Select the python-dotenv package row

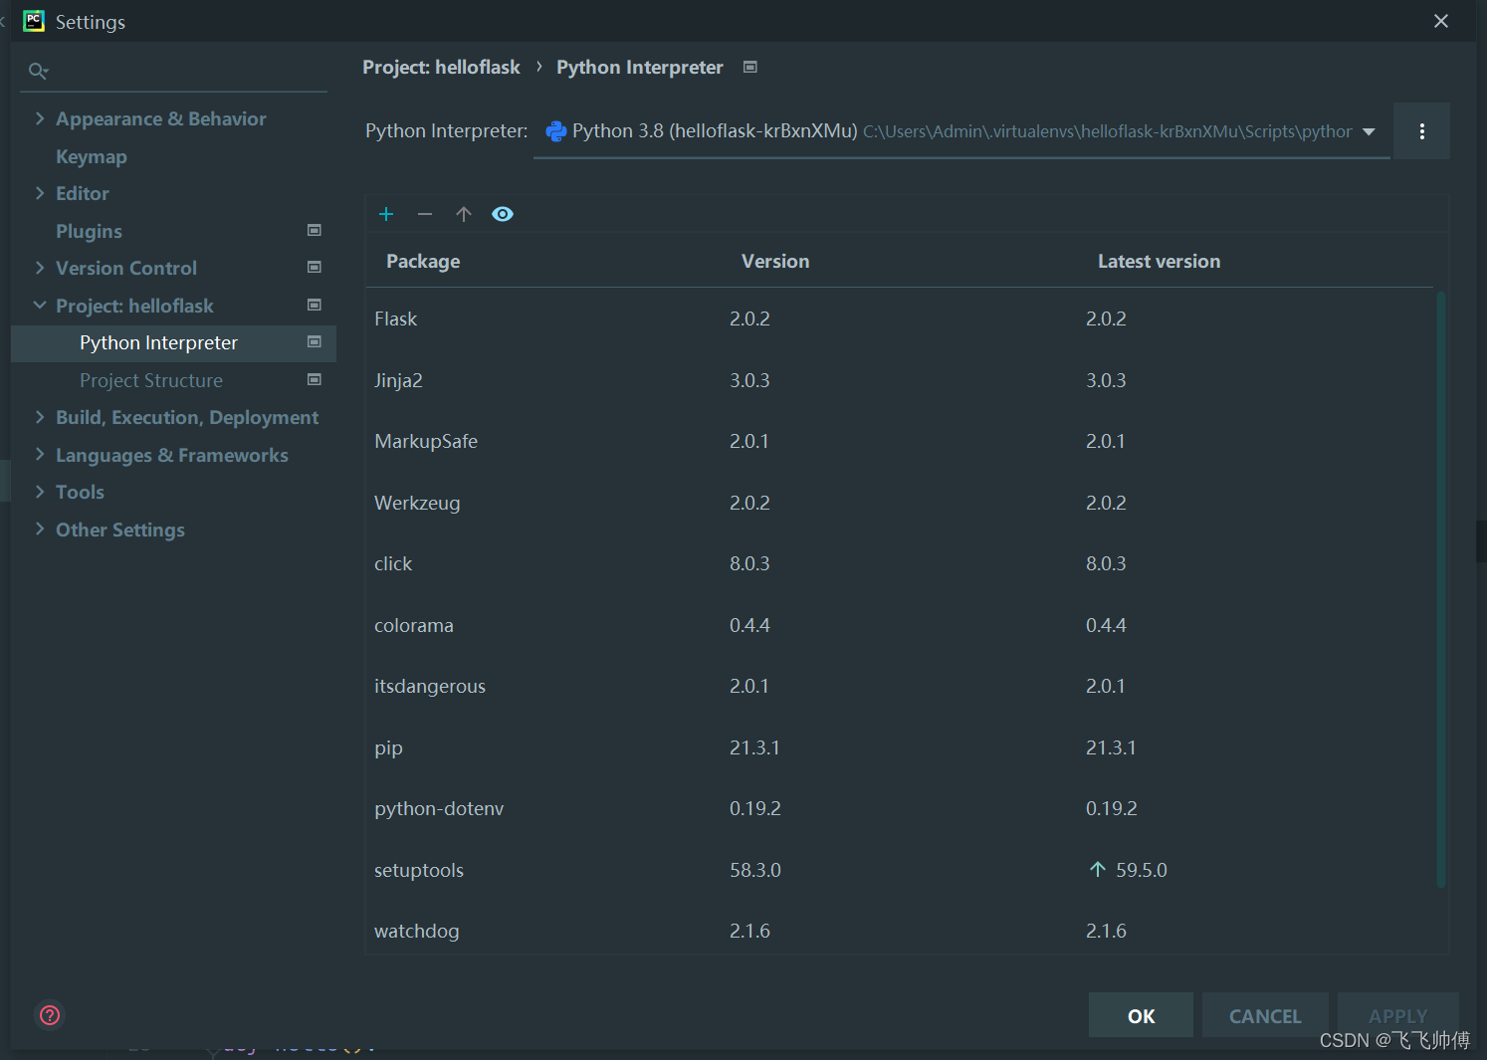(x=901, y=808)
